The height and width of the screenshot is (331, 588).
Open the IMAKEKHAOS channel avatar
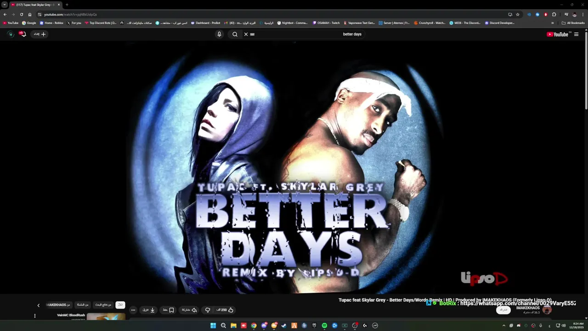click(547, 310)
